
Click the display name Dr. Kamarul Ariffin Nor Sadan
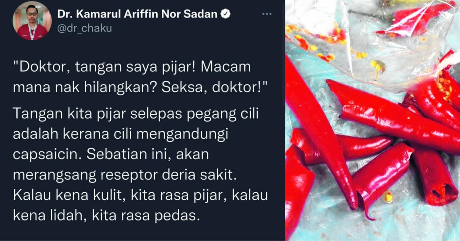(138, 14)
